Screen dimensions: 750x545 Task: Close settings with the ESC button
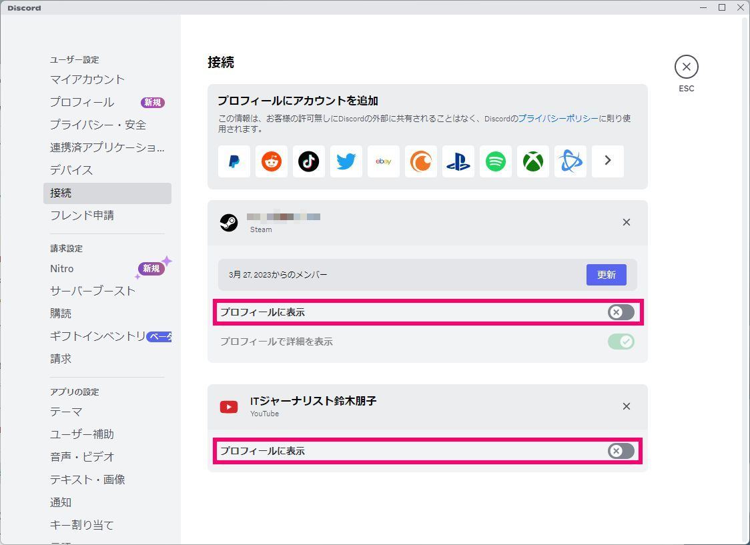[687, 67]
